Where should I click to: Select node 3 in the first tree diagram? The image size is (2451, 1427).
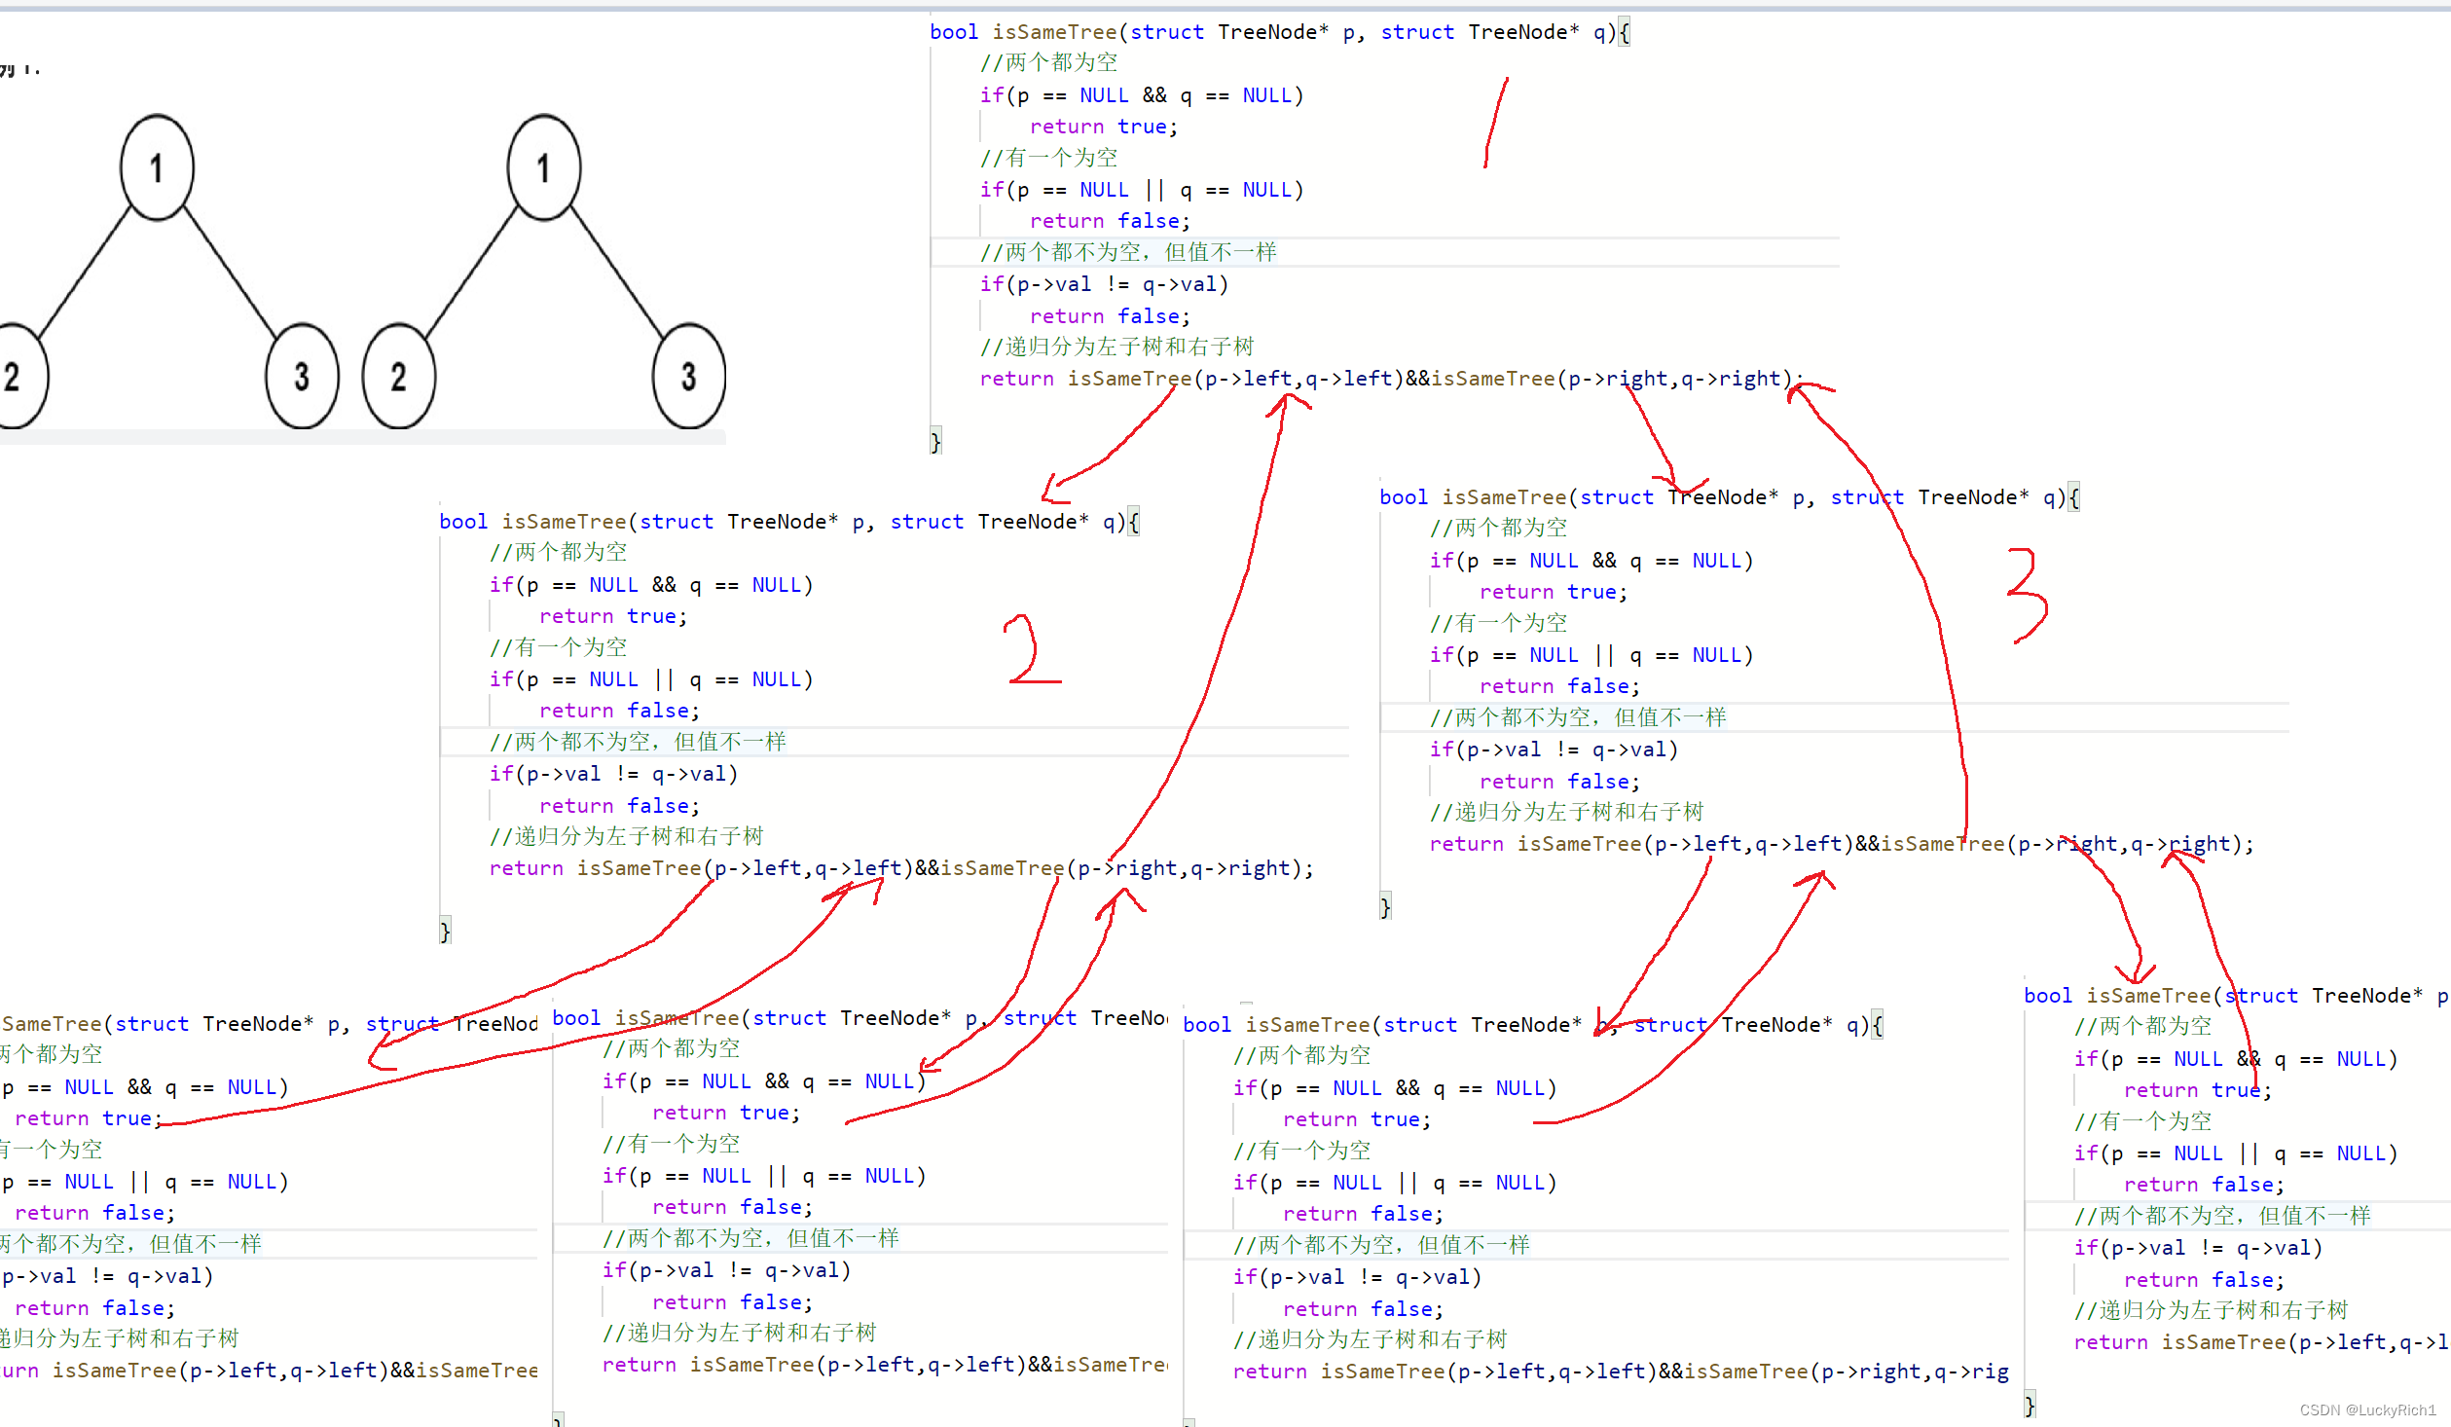pyautogui.click(x=302, y=376)
